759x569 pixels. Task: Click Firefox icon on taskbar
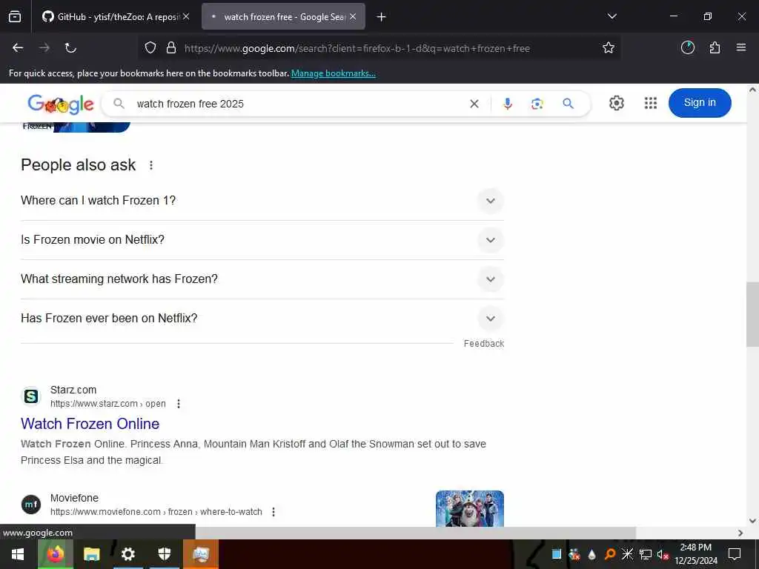pyautogui.click(x=55, y=554)
